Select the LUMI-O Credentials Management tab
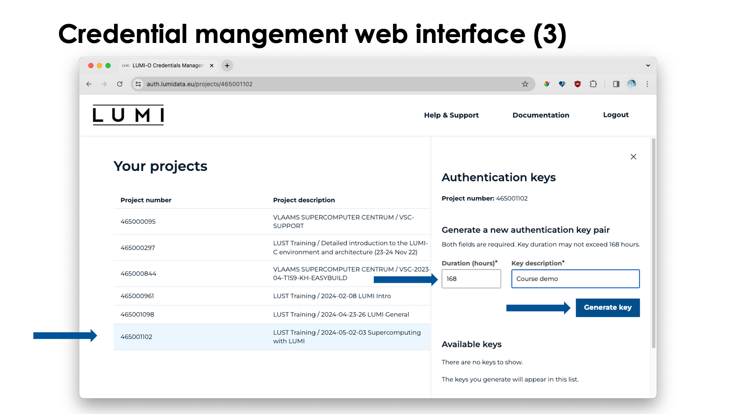This screenshot has width=736, height=414. point(168,66)
